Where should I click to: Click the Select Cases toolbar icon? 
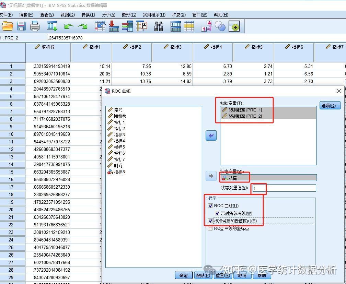pyautogui.click(x=189, y=26)
